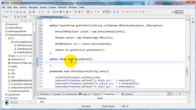Close the SirketBilgiActivity.java editor tab
Viewport: 196px width, 110px height.
click(65, 16)
